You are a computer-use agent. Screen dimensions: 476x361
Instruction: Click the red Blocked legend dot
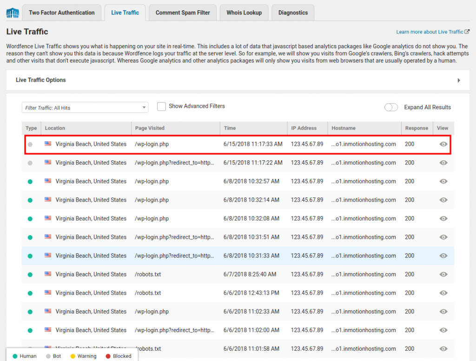pyautogui.click(x=108, y=356)
